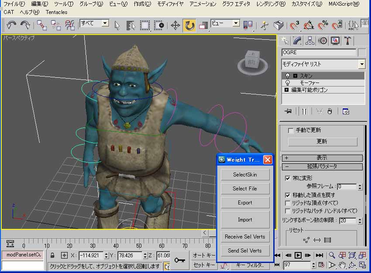Click Select File button
The width and height of the screenshot is (371, 273).
point(245,189)
